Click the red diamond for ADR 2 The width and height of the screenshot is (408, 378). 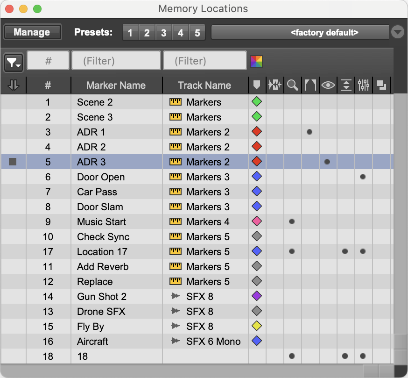[x=257, y=146]
